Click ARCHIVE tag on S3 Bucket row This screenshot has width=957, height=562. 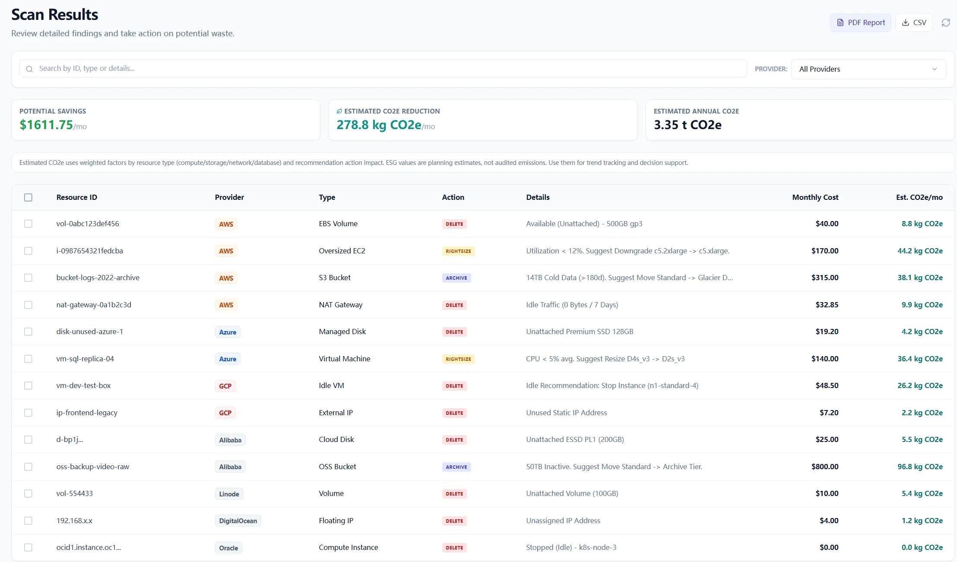pyautogui.click(x=456, y=278)
